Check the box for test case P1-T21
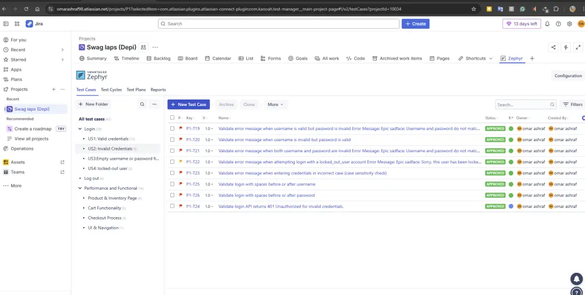 pos(172,151)
